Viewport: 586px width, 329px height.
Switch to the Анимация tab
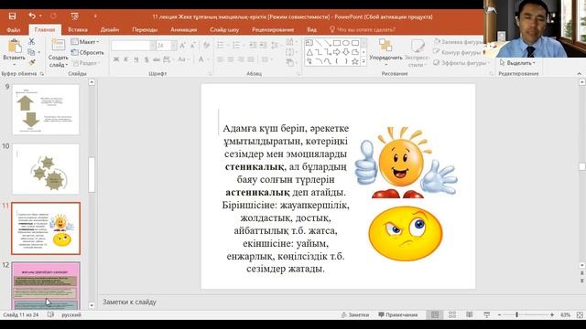(x=183, y=29)
